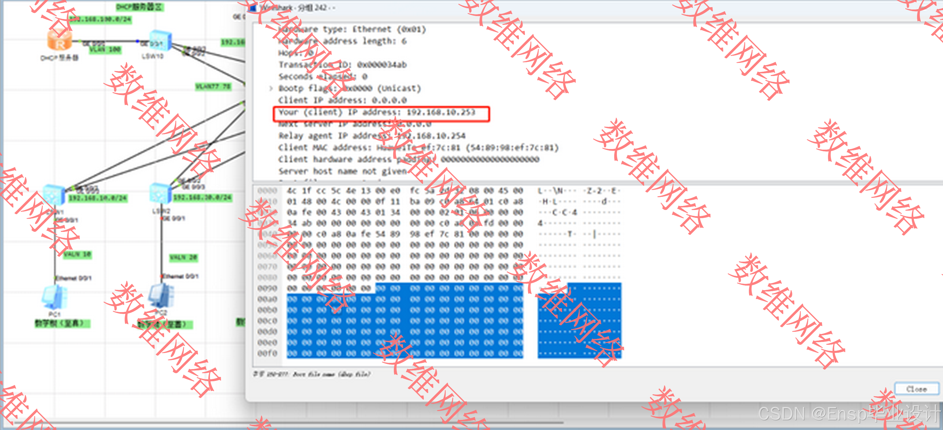Click the 192.168.20.0/24 label beside LSW2
This screenshot has height=430, width=943.
202,198
